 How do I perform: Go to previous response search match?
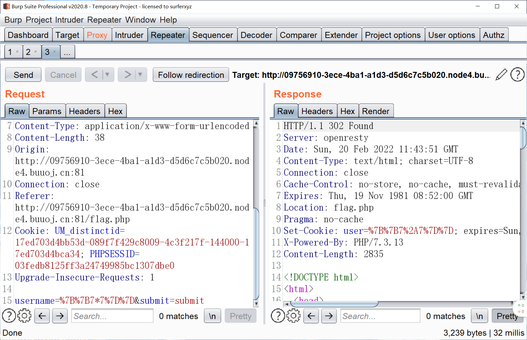tap(311, 316)
